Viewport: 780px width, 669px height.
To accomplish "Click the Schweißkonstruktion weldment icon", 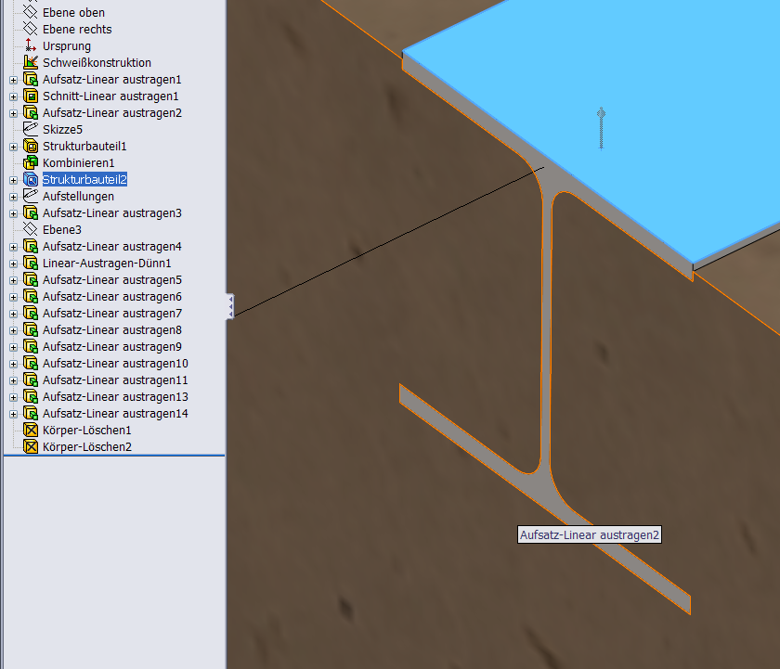I will (x=31, y=62).
